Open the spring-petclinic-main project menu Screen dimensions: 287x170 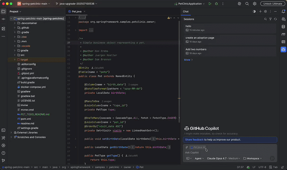pyautogui.click(x=34, y=4)
